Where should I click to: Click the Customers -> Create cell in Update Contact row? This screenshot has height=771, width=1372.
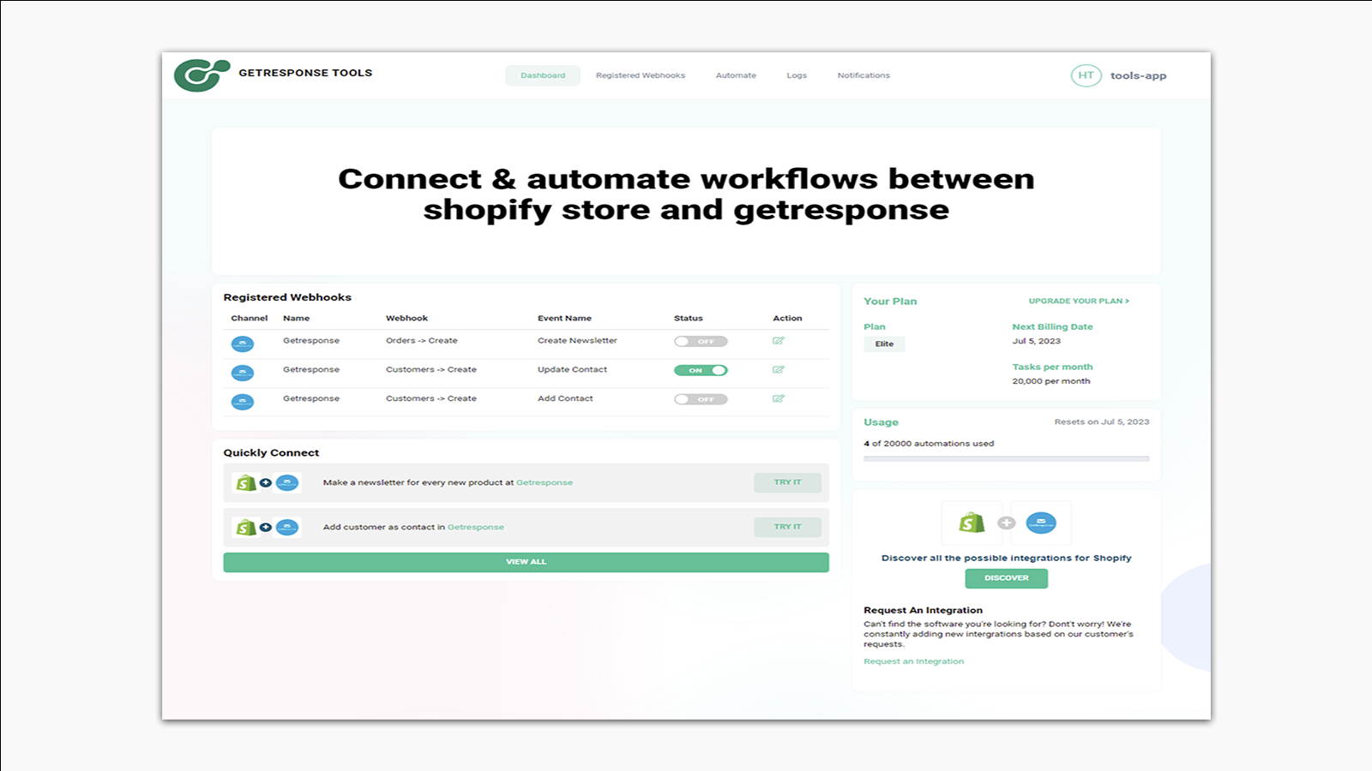pos(431,370)
